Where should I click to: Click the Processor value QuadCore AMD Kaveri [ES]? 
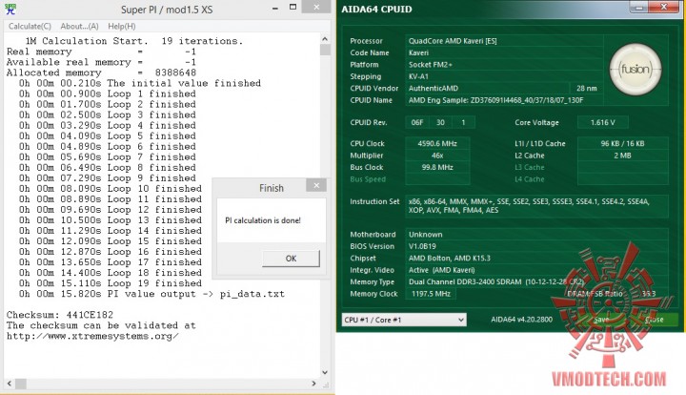coord(453,41)
